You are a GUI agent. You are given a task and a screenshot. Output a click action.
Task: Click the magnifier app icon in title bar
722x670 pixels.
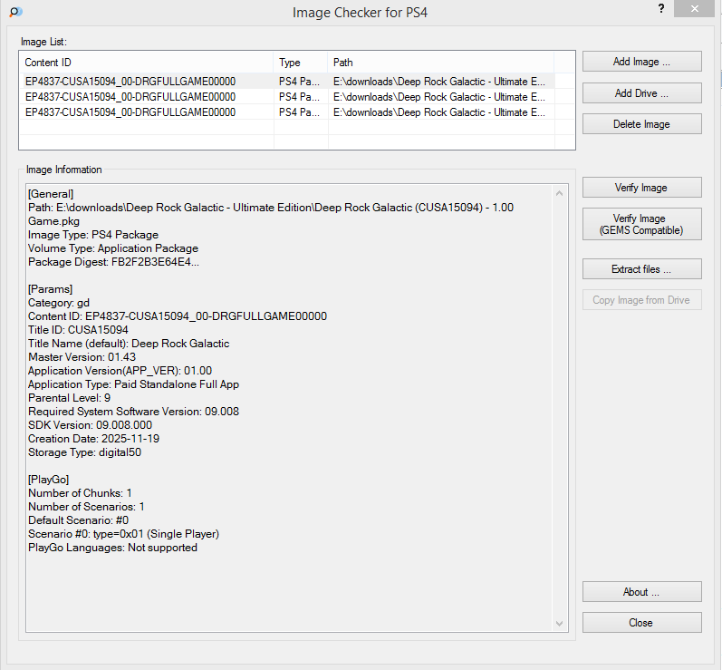pos(15,12)
